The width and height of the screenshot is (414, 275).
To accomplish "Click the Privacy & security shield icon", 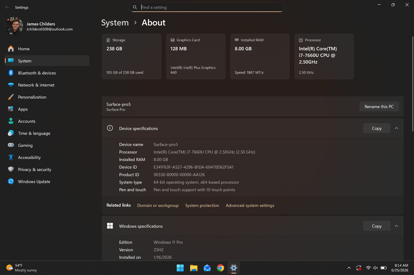I will 11,169.
